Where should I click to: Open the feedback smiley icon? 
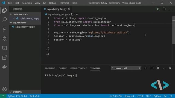pyautogui.click(x=165, y=96)
